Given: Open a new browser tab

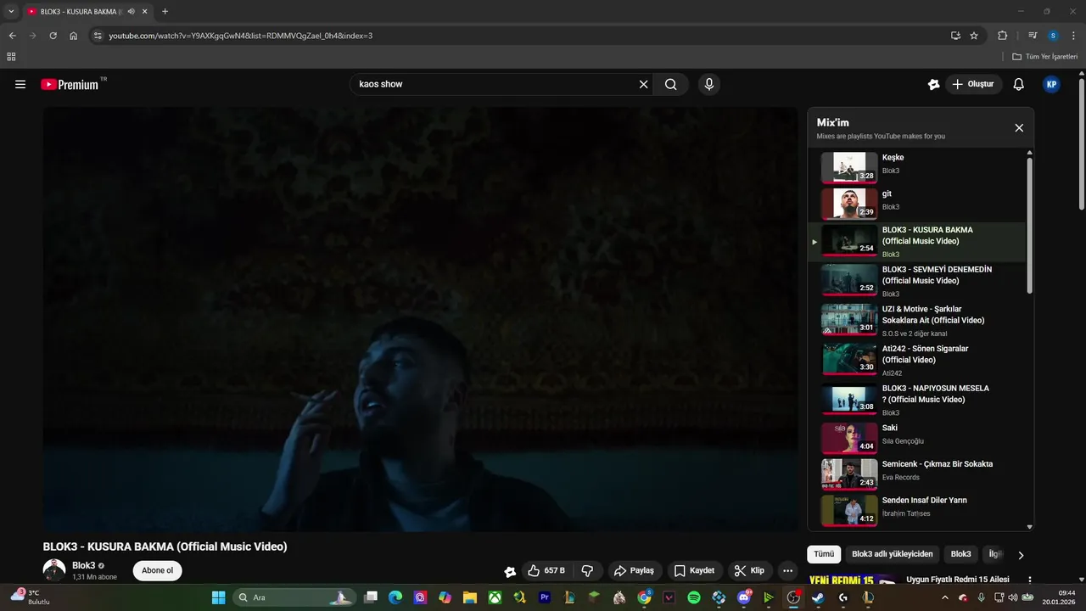Looking at the screenshot, I should tap(165, 11).
